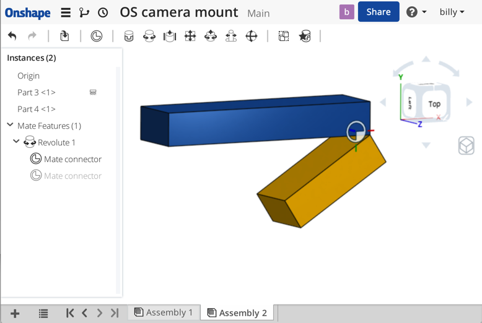The image size is (482, 323).
Task: Switch to the Assembly 1 tab
Action: click(x=164, y=312)
